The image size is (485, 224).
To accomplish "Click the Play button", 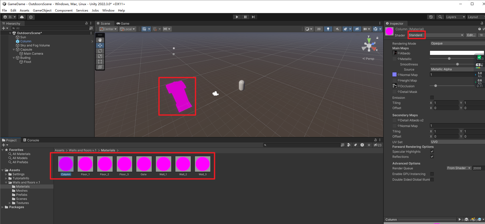I will click(237, 17).
